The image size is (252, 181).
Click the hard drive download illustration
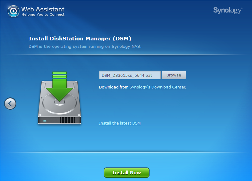coord(60,98)
